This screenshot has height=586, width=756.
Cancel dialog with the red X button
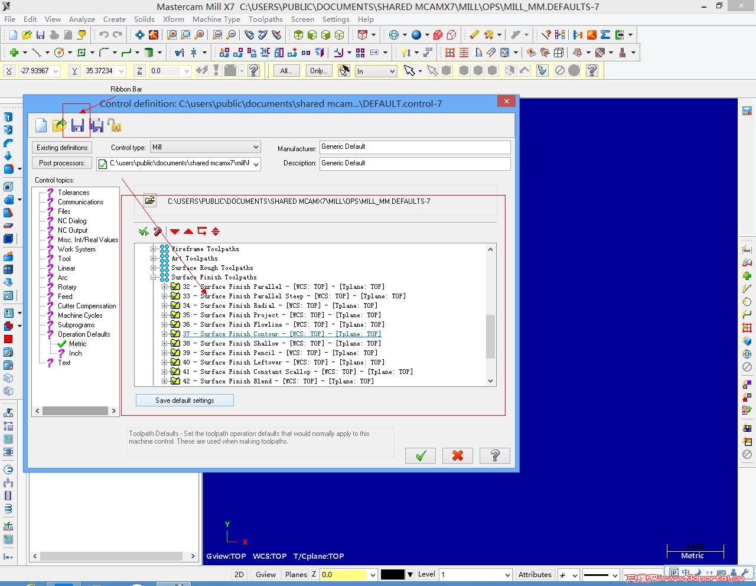tap(457, 455)
